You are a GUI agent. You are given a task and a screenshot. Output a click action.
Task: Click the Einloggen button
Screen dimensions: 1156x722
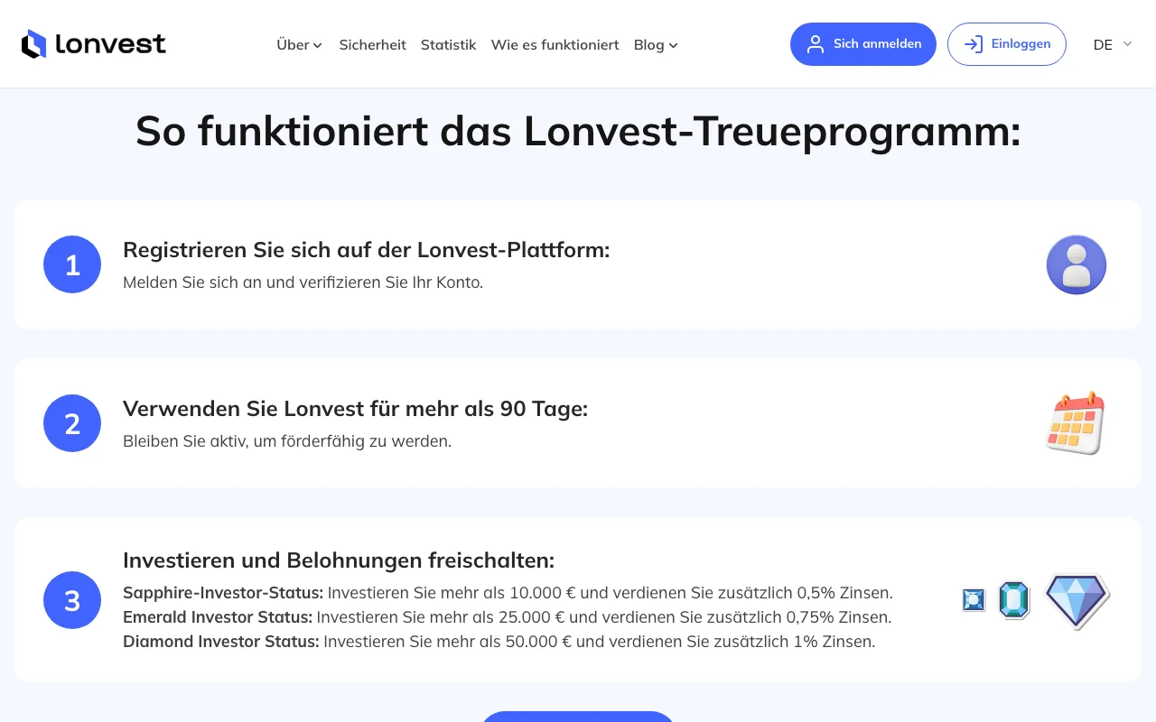tap(1007, 44)
